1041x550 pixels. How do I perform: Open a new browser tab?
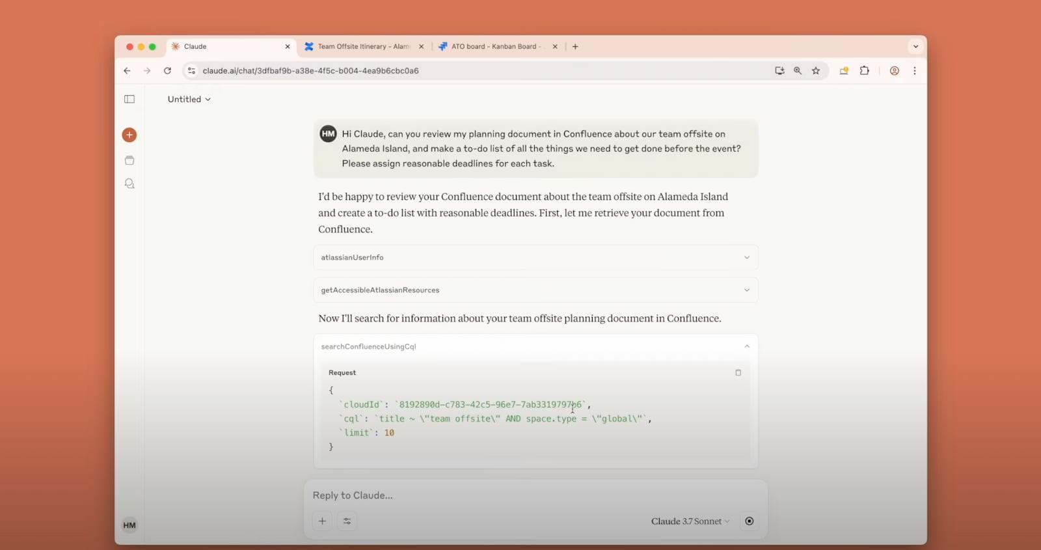point(575,47)
